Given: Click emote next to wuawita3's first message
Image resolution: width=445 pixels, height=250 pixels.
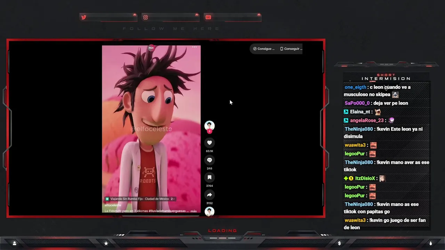Looking at the screenshot, I should coord(373,145).
